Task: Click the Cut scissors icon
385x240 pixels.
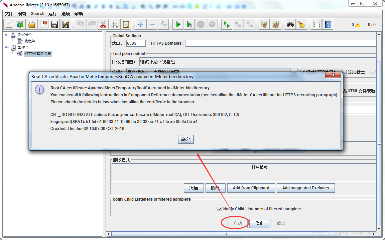Action: [103, 24]
